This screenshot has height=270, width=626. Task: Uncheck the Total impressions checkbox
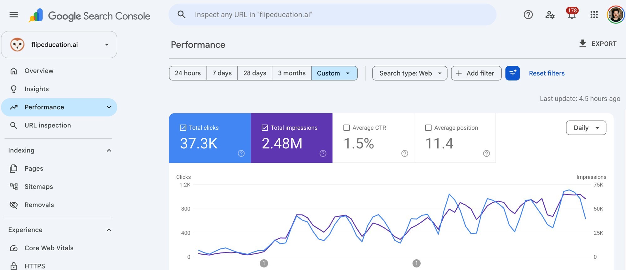click(x=265, y=128)
